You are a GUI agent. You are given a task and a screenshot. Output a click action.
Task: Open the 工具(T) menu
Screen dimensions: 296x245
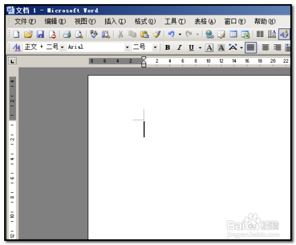(175, 21)
